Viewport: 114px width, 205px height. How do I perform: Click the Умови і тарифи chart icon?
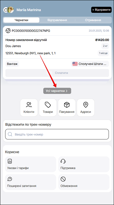click(10, 161)
